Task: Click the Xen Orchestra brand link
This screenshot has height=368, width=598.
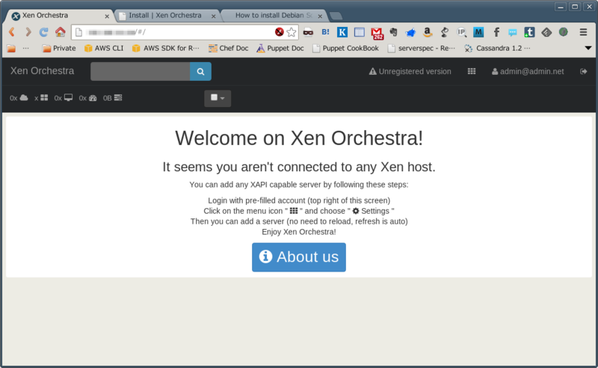Action: coord(42,71)
